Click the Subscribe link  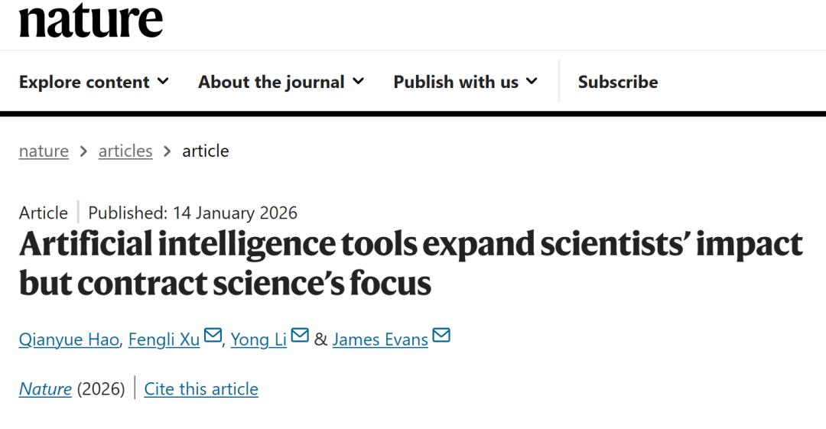618,82
